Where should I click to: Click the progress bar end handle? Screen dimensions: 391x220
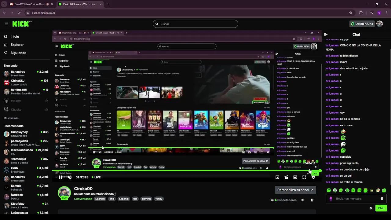click(320, 171)
